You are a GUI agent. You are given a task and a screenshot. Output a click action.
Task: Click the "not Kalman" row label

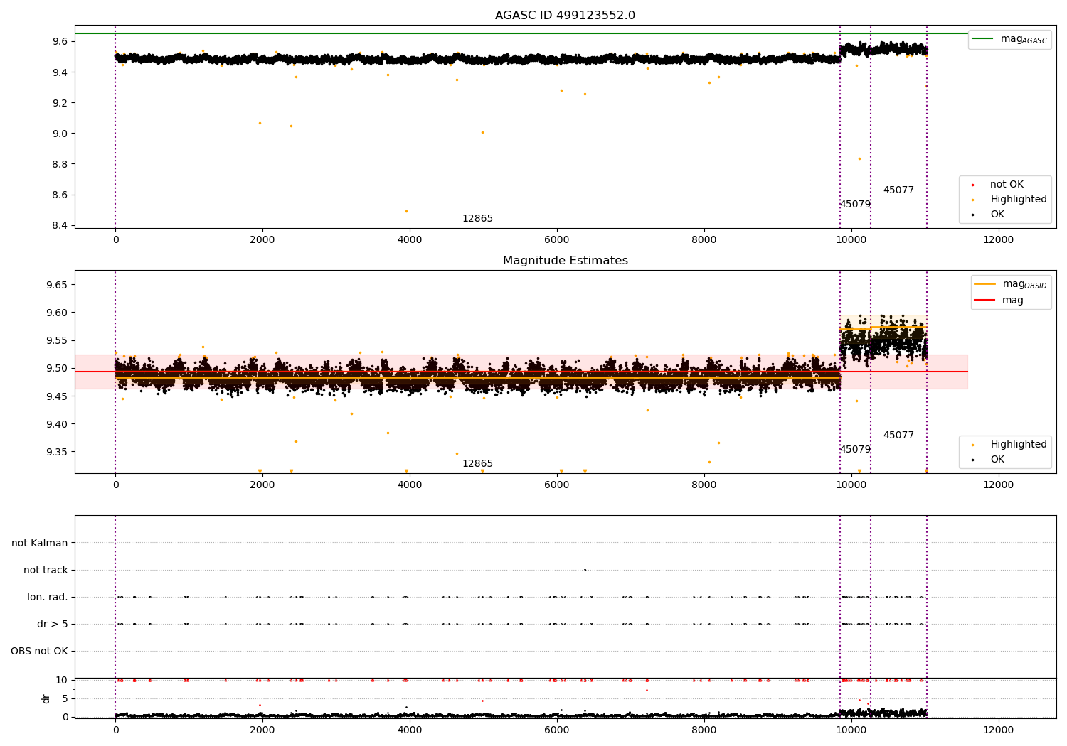click(40, 544)
